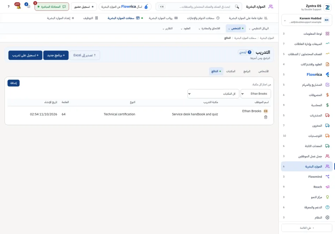Open إعداد الموارد البشرية tab
The width and height of the screenshot is (335, 234).
click(60, 18)
